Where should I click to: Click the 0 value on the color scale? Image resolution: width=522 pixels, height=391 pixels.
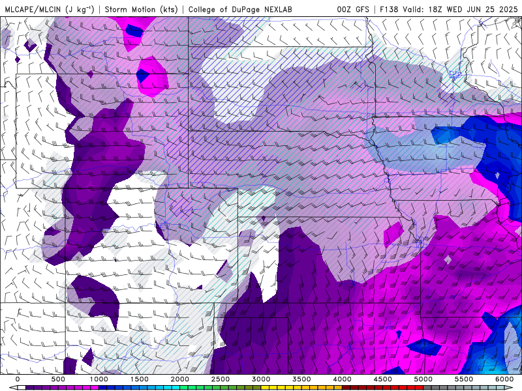coord(18,379)
